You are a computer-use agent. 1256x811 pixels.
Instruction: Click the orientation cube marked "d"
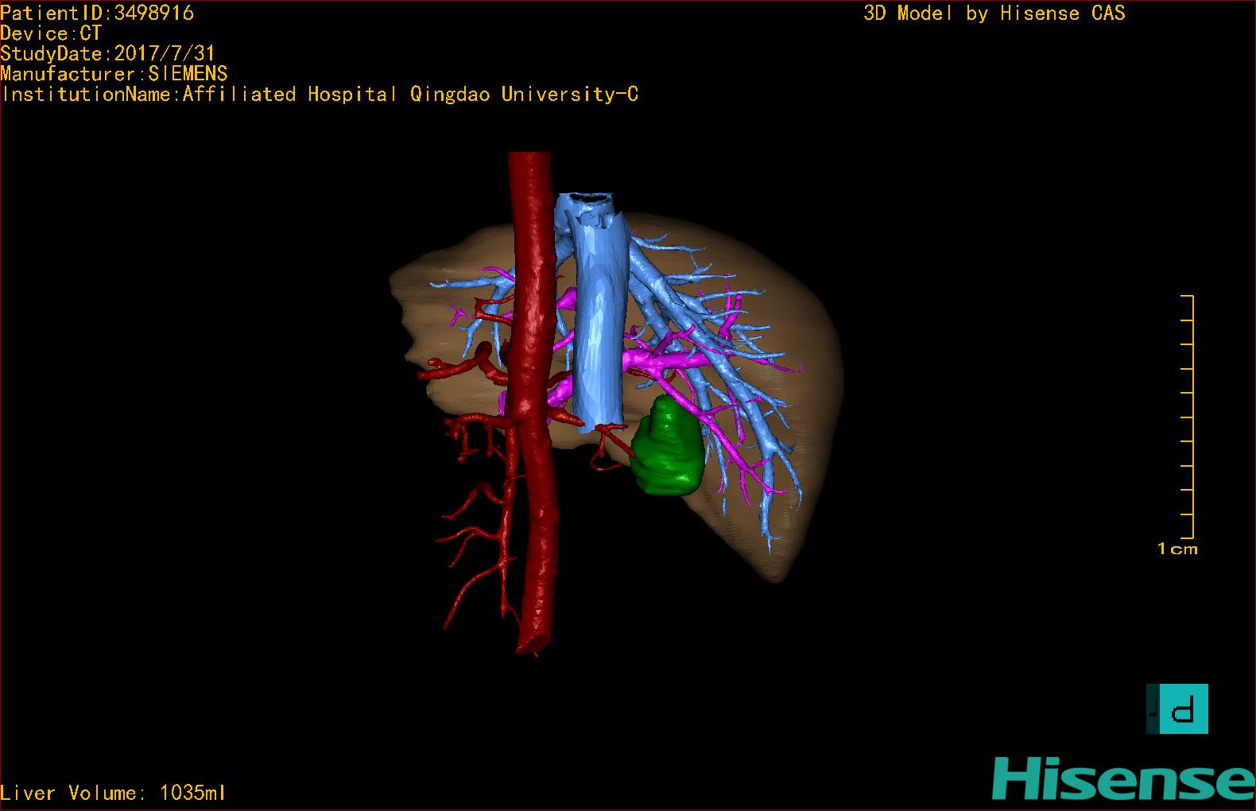tap(1177, 708)
